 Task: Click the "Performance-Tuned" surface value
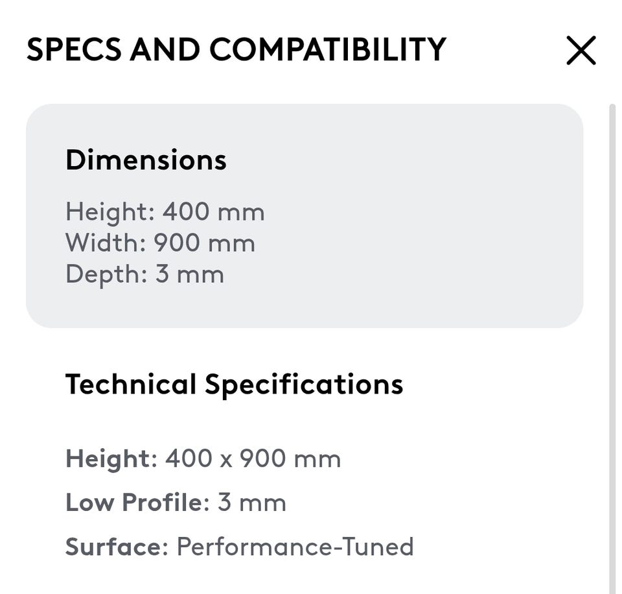coord(295,547)
